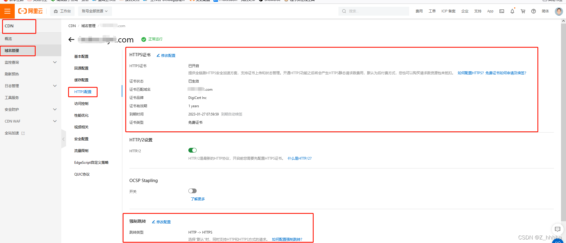
Task: Open the shopping cart icon
Action: [x=523, y=11]
